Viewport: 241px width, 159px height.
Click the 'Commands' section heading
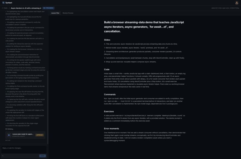pos(110,95)
